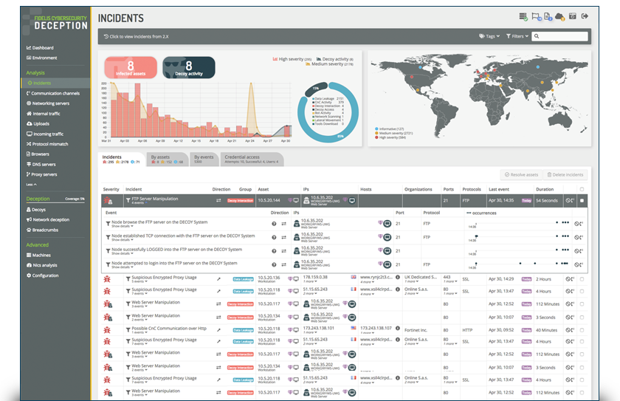The width and height of the screenshot is (620, 401).
Task: Open Dashboard in the sidebar
Action: (40, 48)
